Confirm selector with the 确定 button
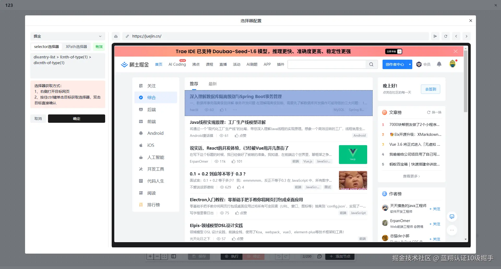Viewport: 501px width, 269px height. click(x=76, y=119)
